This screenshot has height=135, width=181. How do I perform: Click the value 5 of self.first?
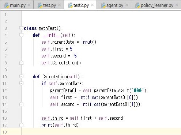click(x=71, y=49)
